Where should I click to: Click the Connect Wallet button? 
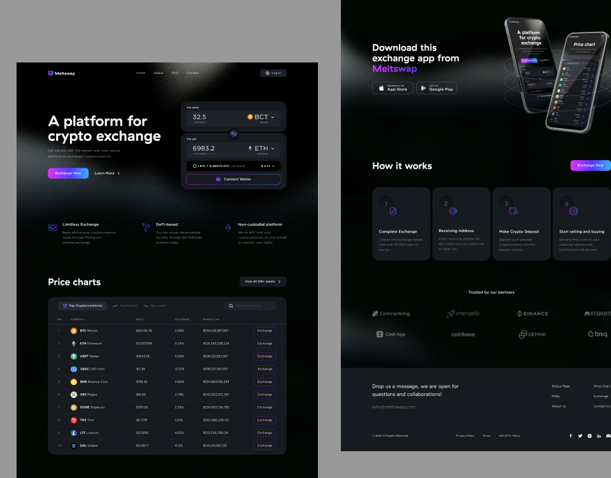point(233,179)
